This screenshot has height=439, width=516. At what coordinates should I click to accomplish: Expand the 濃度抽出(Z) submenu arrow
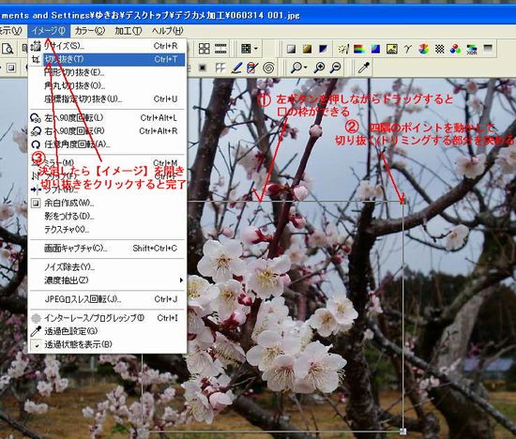click(181, 280)
